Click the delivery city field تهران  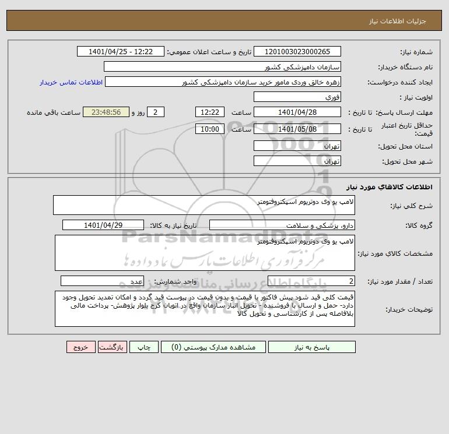coord(297,161)
